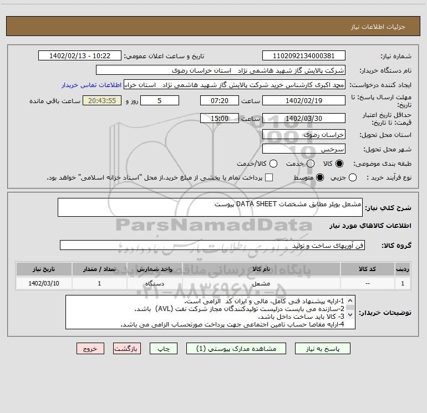
Task: Click the دستگاه unit cell
Action: coord(154,283)
